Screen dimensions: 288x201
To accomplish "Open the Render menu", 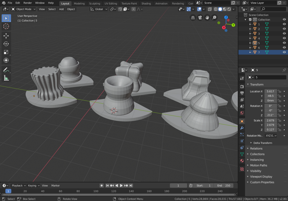I will click(x=28, y=3).
